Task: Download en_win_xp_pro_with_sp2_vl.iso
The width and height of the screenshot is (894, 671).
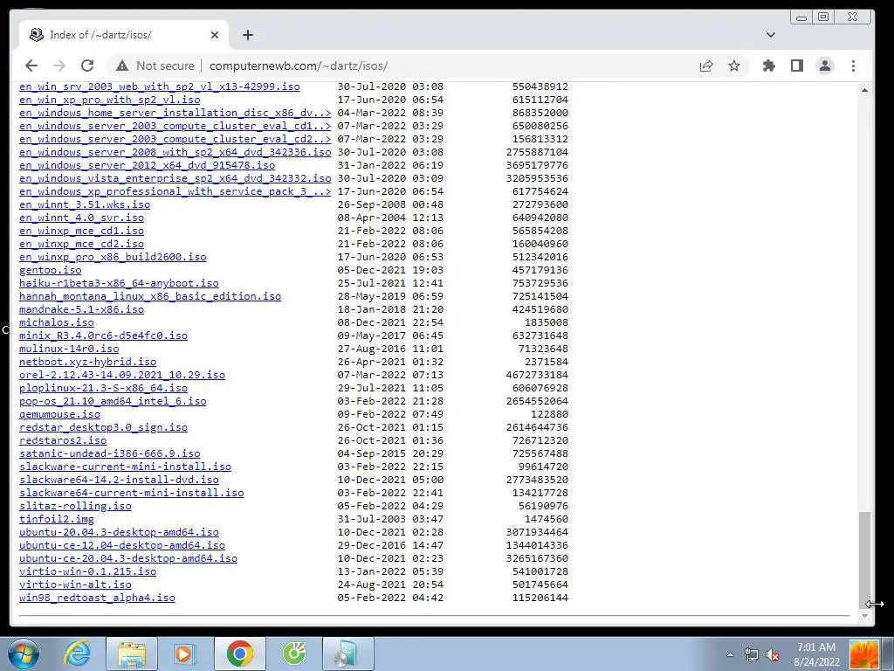Action: [x=109, y=100]
